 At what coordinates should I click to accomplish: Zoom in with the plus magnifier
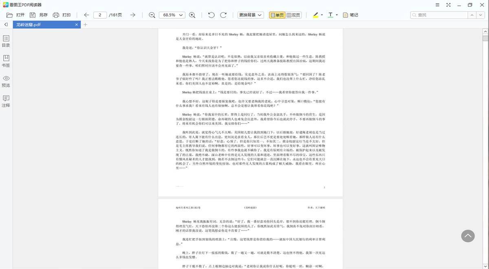192,15
